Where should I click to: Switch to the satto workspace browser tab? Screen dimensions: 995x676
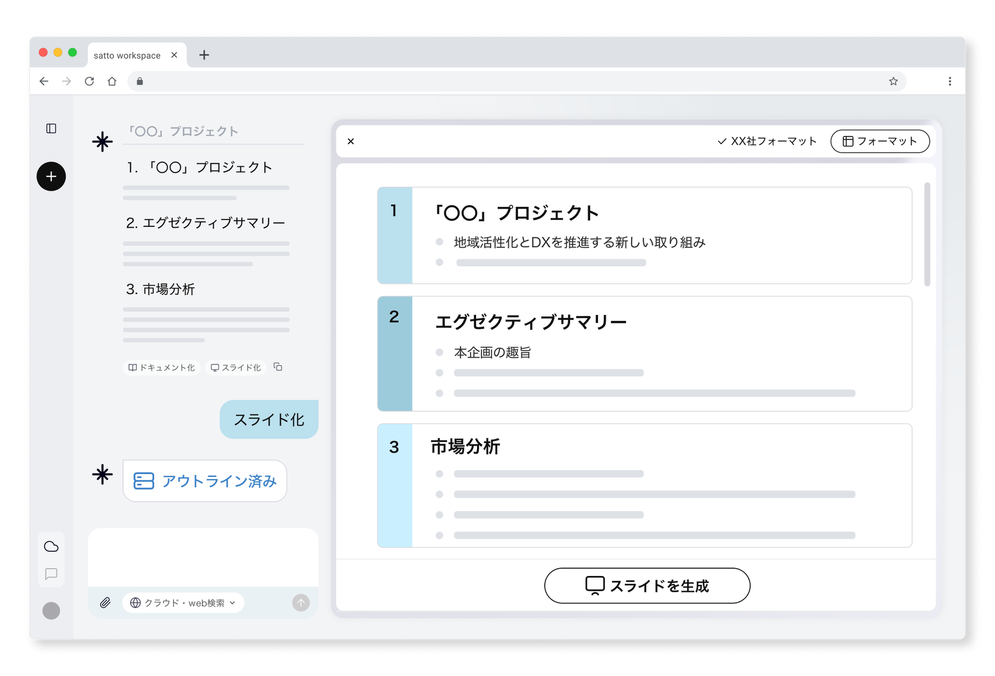coord(126,55)
